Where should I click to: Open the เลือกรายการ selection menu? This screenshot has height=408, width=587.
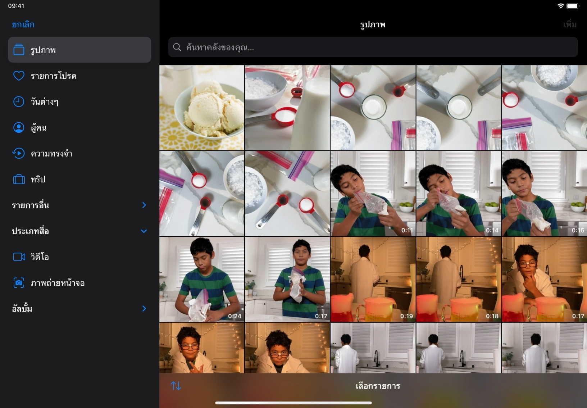(x=378, y=386)
